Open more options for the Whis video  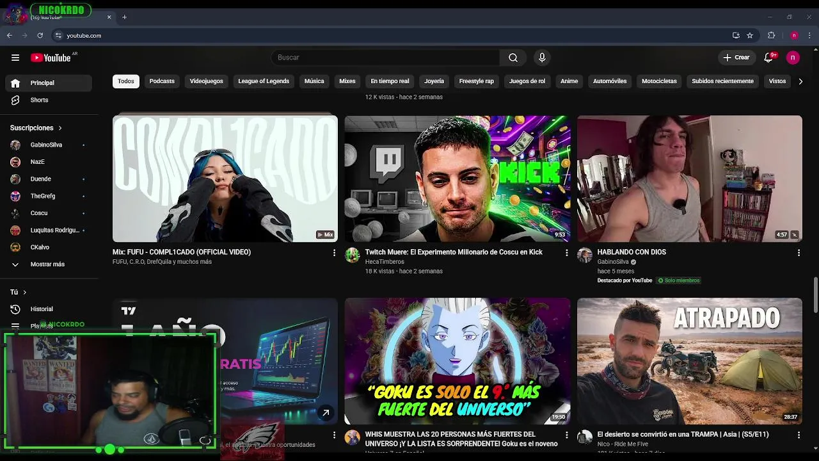(566, 435)
